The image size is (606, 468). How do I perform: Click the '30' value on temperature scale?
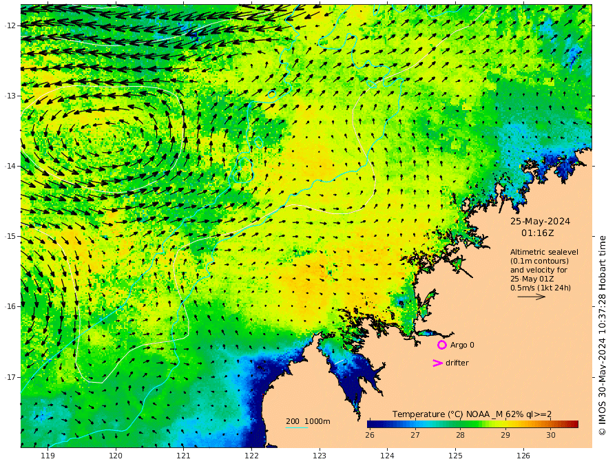pyautogui.click(x=551, y=435)
